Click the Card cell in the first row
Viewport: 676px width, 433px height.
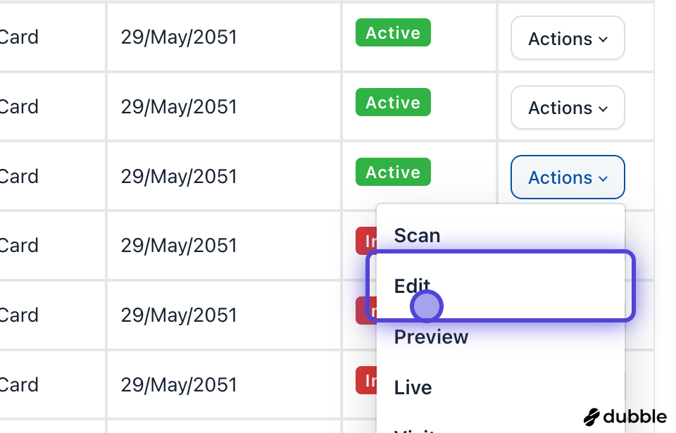(19, 37)
